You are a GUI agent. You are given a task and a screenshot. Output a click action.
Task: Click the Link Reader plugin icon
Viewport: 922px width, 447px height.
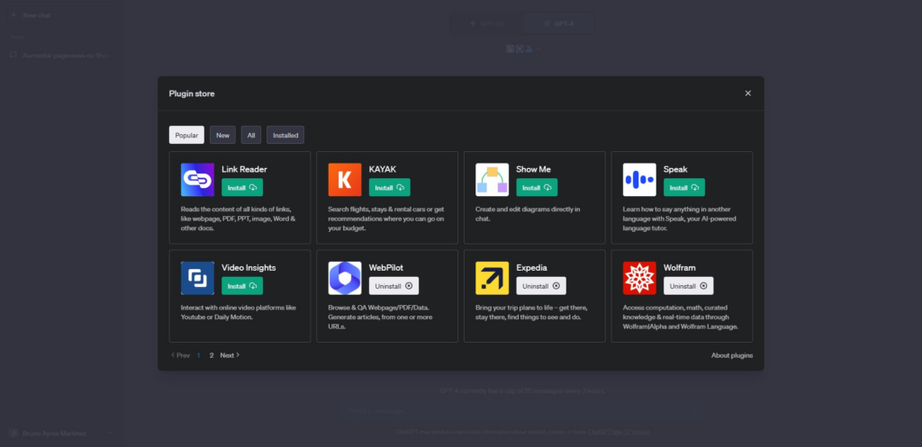[x=197, y=179]
